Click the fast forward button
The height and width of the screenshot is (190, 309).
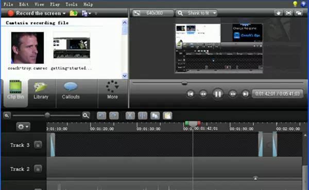pyautogui.click(x=233, y=94)
